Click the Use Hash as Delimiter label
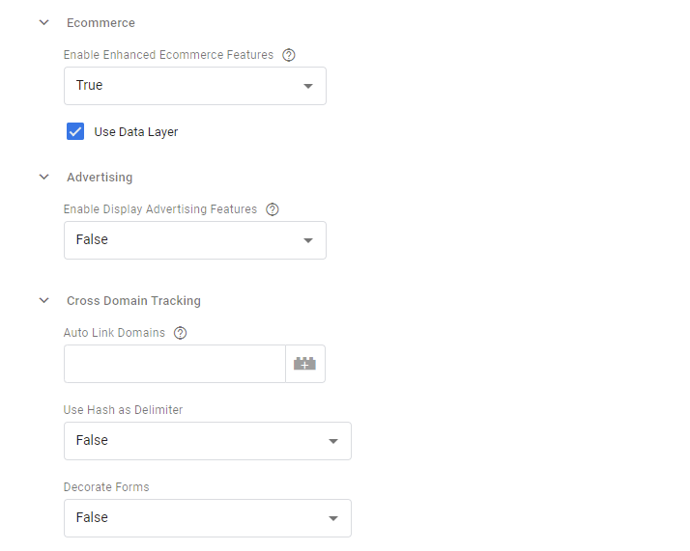The image size is (690, 551). click(123, 410)
